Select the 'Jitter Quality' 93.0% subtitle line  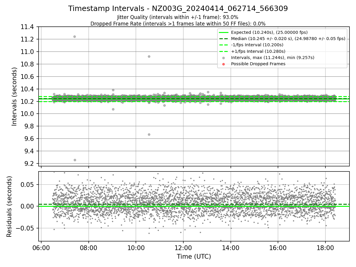178,17
